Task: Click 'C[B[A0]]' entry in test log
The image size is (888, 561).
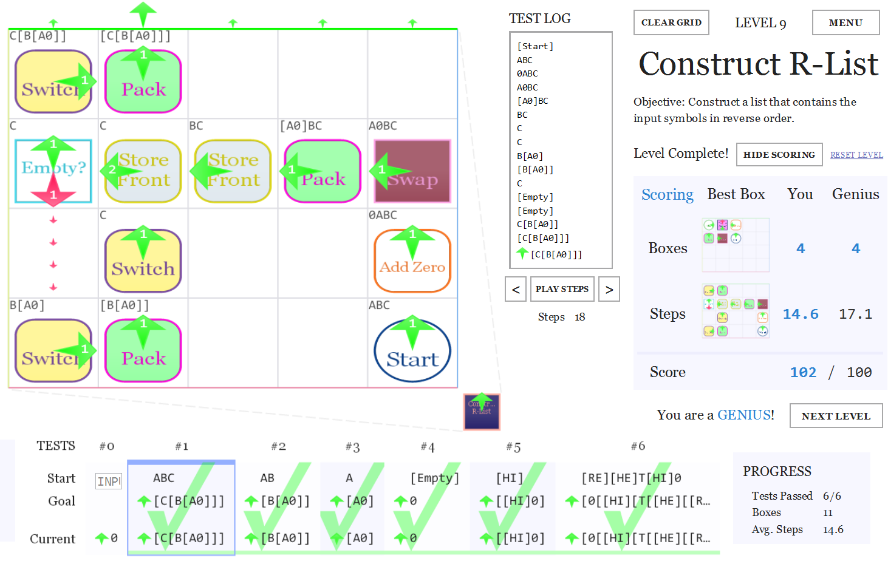Action: click(x=538, y=224)
